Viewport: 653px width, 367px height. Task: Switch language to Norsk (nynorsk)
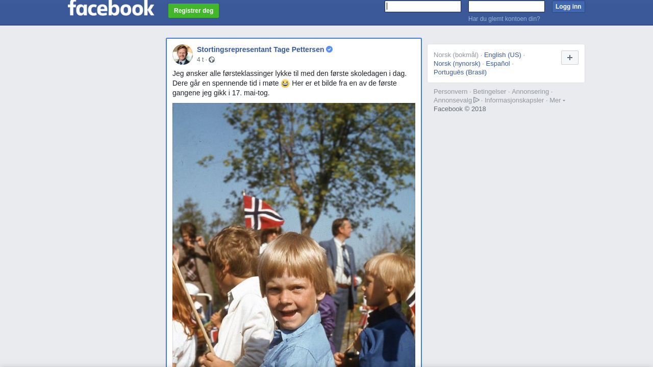pyautogui.click(x=457, y=64)
